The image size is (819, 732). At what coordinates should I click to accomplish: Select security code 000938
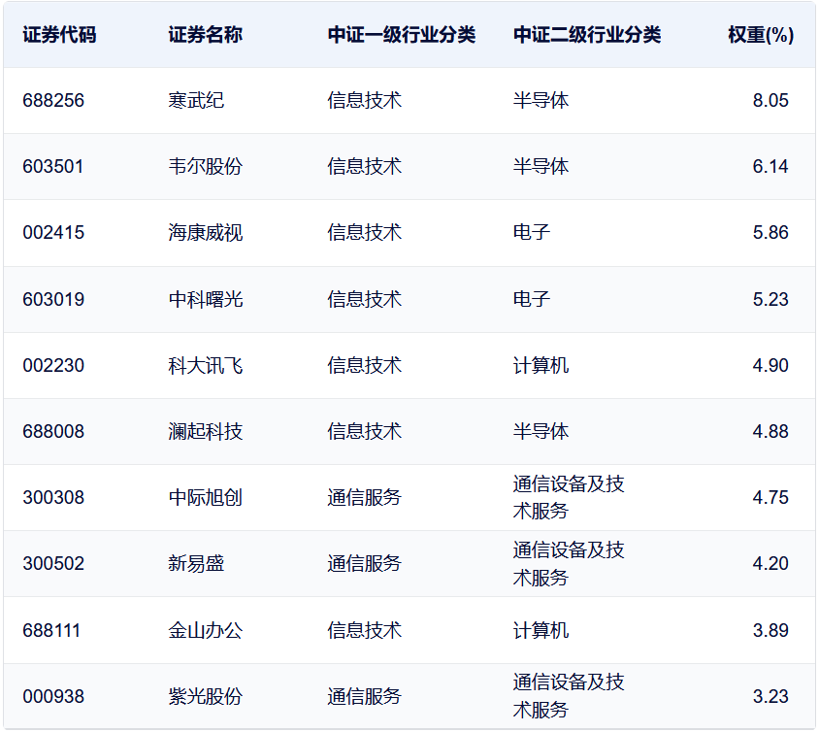coord(53,696)
